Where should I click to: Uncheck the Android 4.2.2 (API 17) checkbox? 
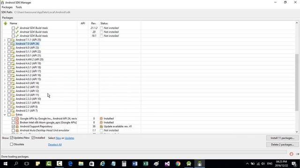(x=9, y=71)
